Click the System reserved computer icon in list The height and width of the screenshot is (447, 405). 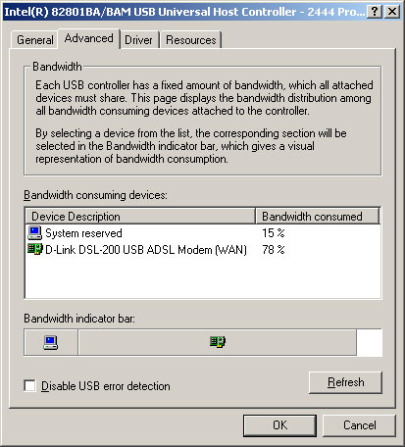click(34, 233)
